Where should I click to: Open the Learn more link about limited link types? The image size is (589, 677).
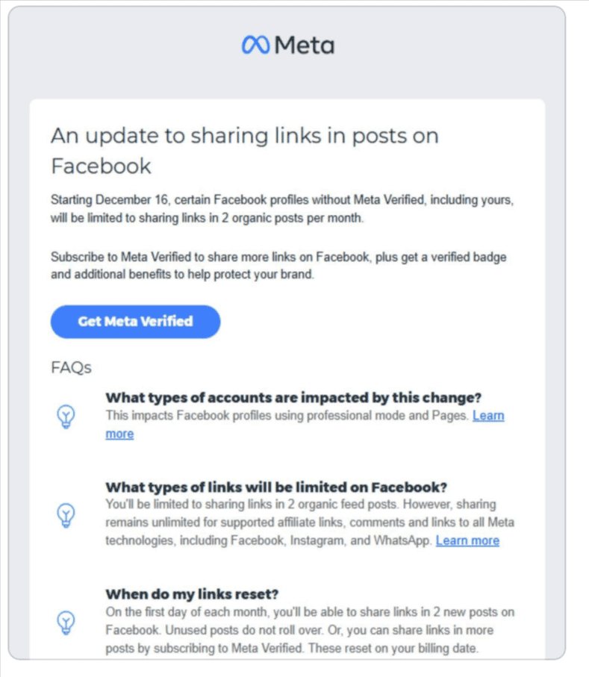tap(467, 540)
